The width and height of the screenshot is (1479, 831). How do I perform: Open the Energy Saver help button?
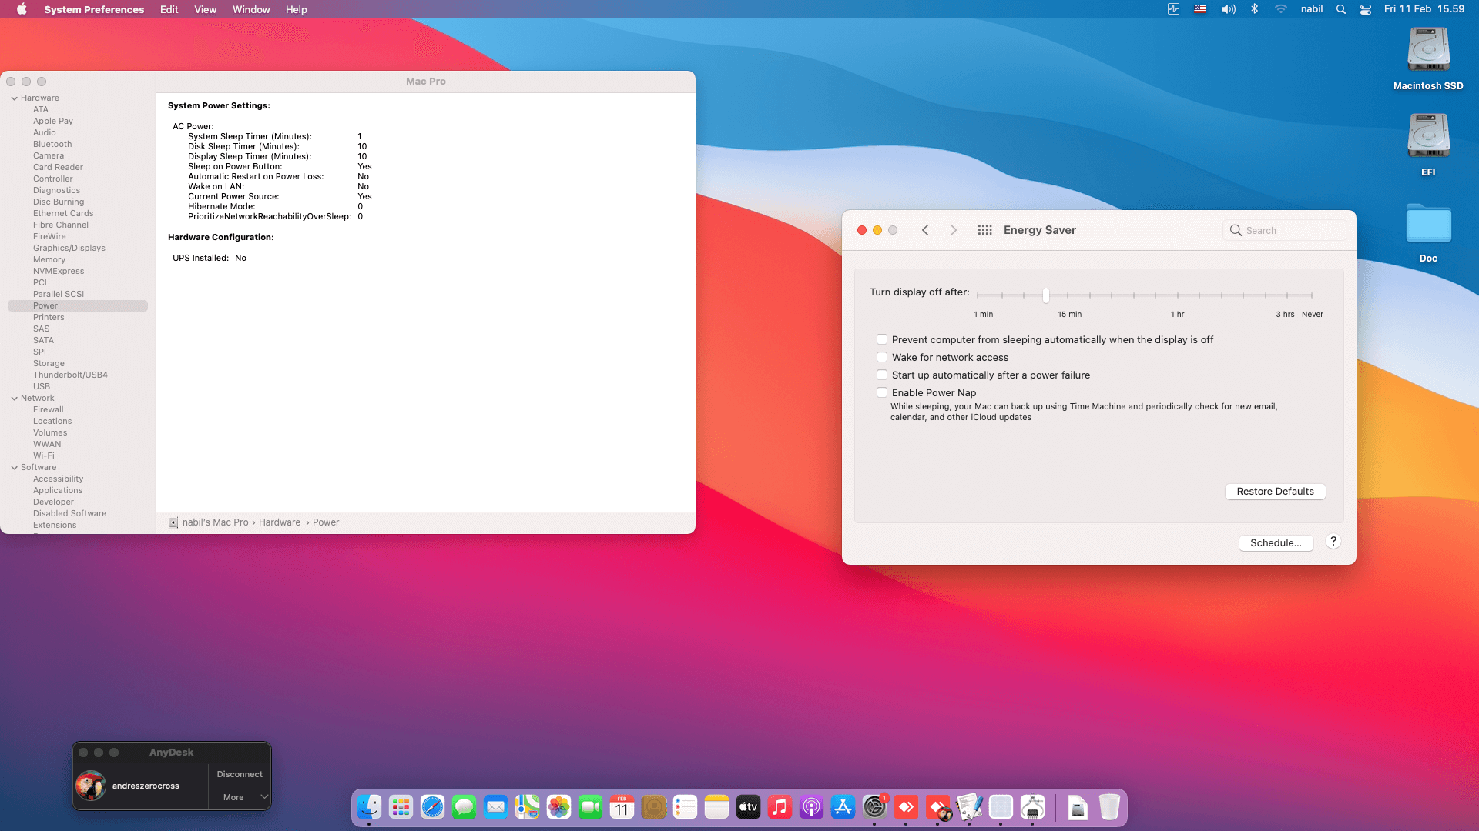point(1333,542)
